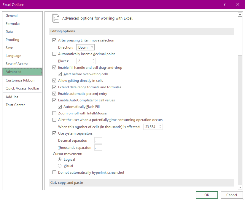The height and width of the screenshot is (201, 245).
Task: Select Visual cursor movement
Action: pyautogui.click(x=60, y=166)
